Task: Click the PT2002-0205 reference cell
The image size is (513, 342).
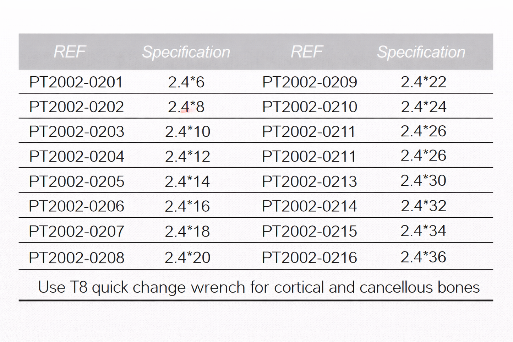Action: tap(76, 181)
